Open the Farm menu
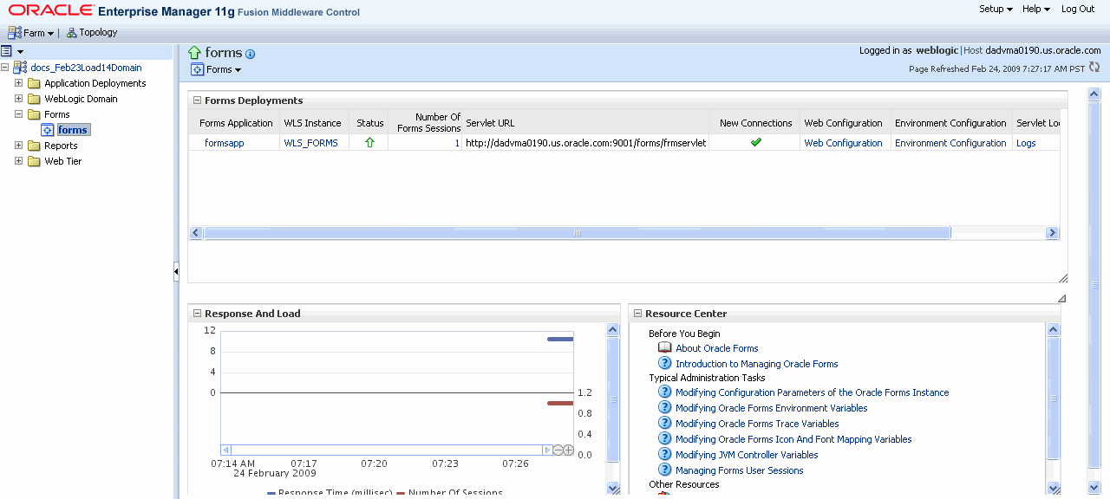 [38, 33]
